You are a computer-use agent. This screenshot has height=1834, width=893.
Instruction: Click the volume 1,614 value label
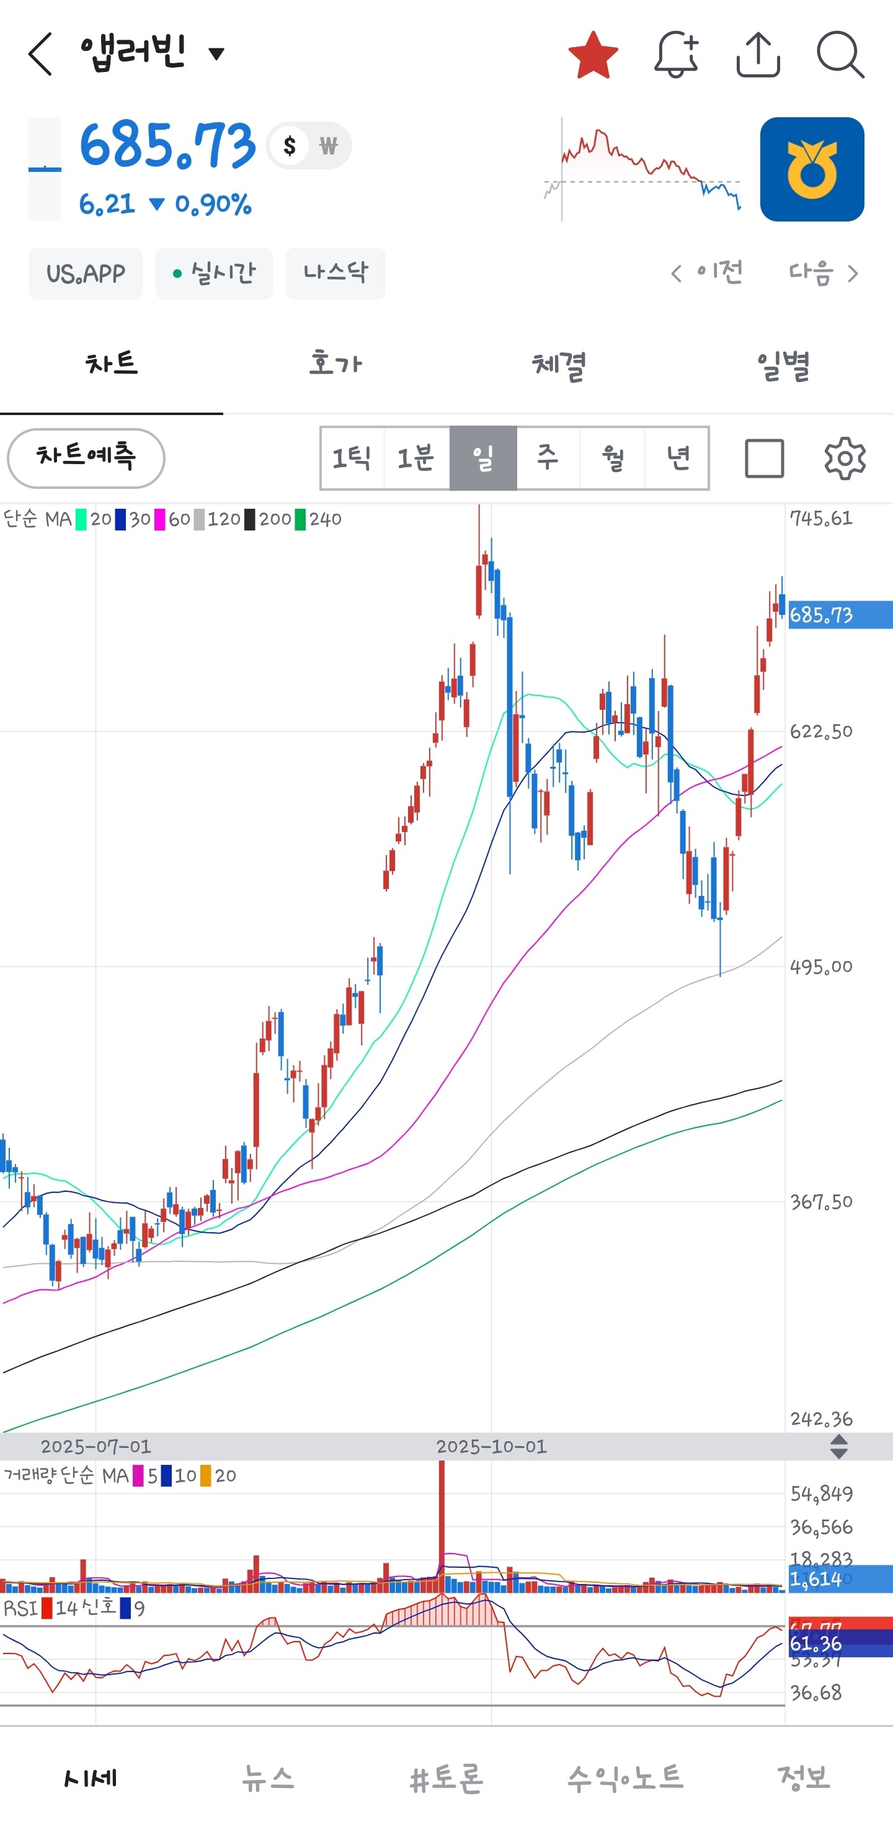pyautogui.click(x=840, y=1579)
